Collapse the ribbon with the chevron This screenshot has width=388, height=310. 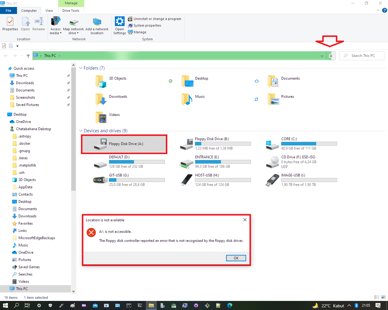[x=378, y=10]
